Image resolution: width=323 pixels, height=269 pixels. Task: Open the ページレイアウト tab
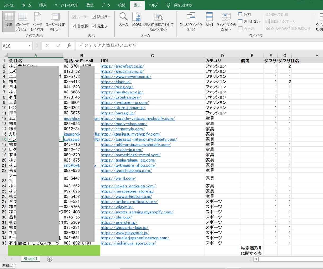click(x=66, y=5)
